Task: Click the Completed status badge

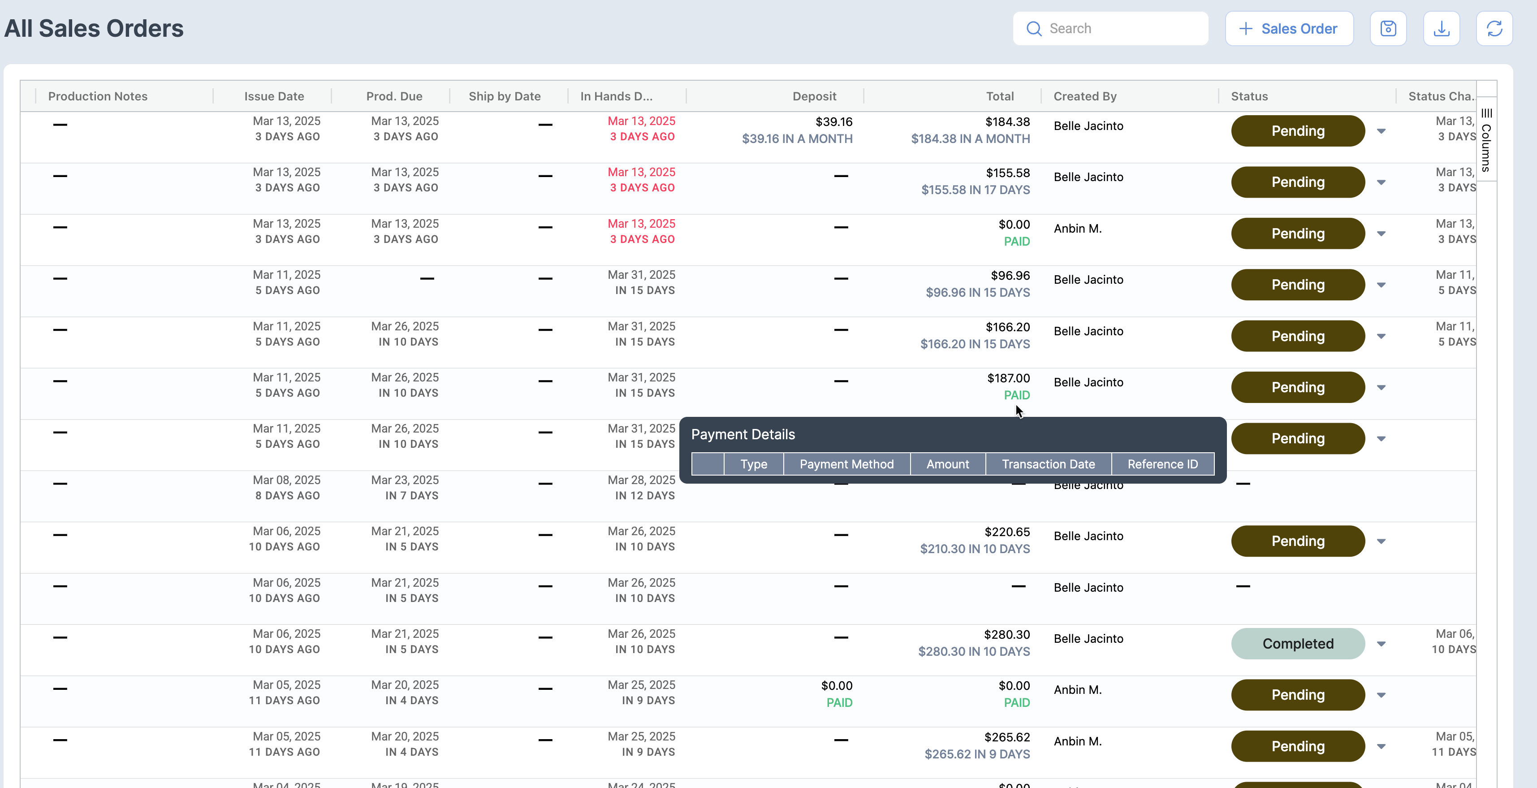Action: (1298, 644)
